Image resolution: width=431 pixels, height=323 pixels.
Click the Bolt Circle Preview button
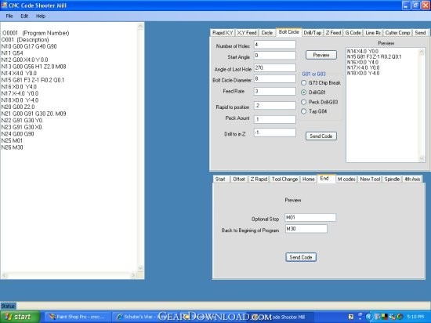click(321, 55)
